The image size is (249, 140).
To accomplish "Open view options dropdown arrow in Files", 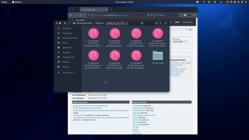I will (161, 23).
